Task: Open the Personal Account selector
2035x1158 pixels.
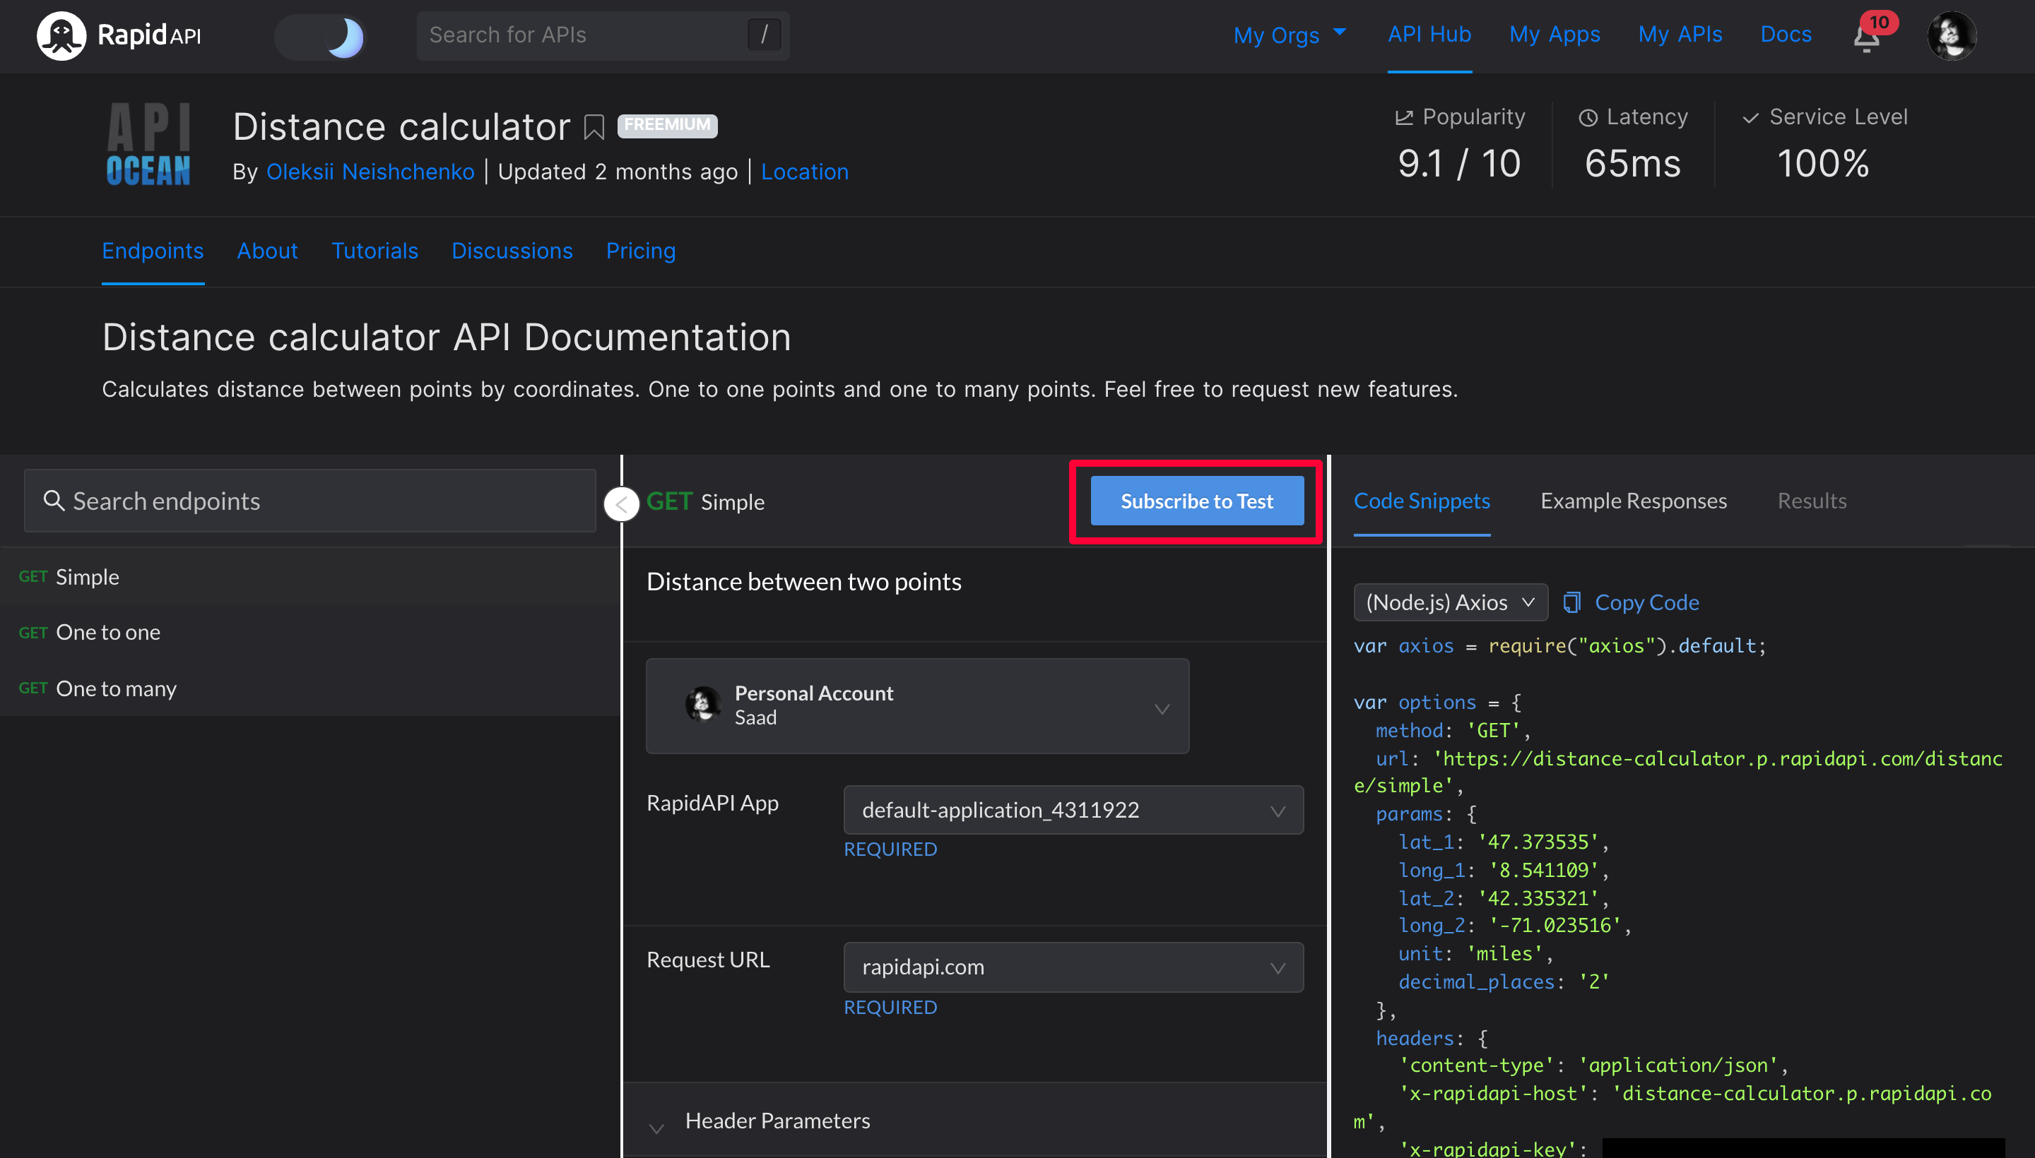Action: pos(917,706)
